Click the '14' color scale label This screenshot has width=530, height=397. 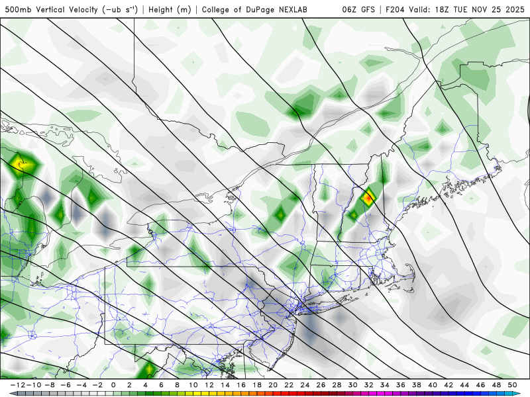click(x=225, y=385)
